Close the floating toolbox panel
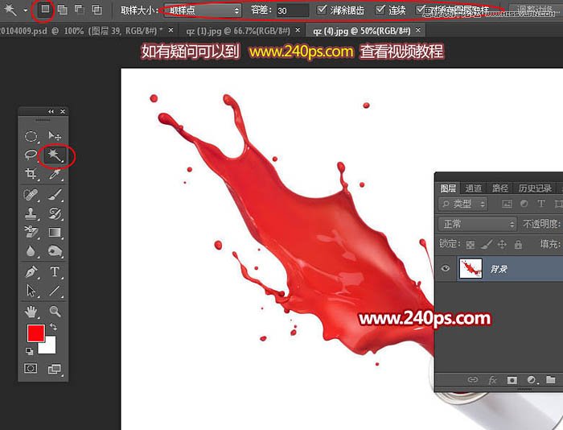563x430 pixels. point(63,111)
